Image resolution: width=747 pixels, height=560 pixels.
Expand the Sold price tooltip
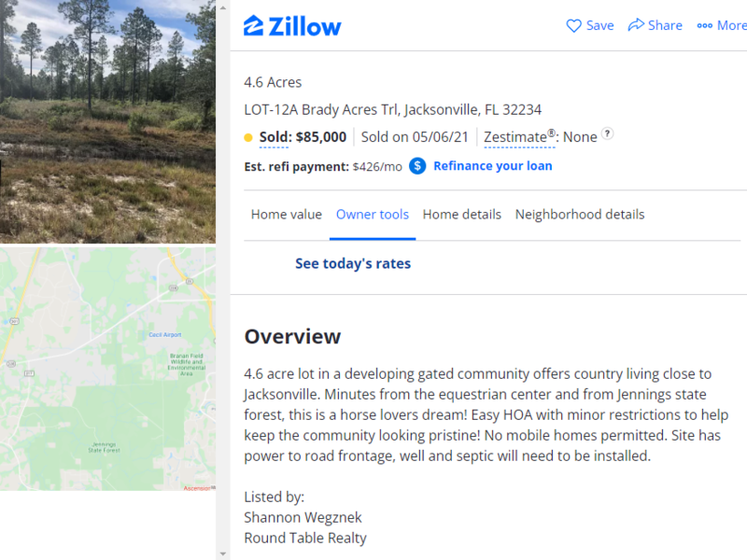point(274,136)
